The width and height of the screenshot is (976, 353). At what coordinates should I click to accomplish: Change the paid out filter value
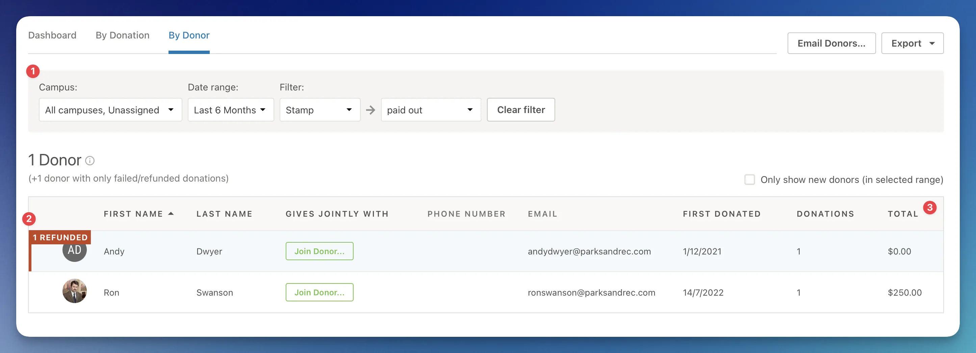pyautogui.click(x=430, y=110)
